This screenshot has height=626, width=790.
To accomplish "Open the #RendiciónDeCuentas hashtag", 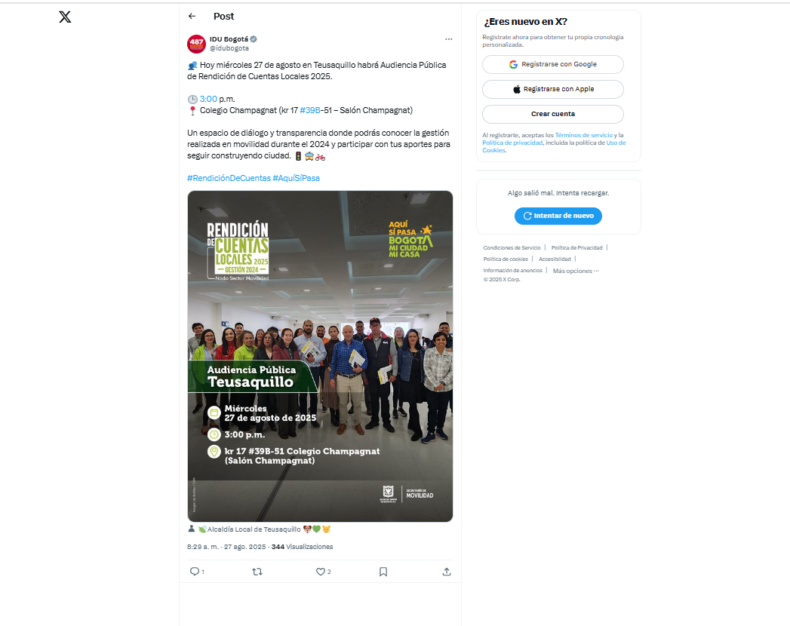I will (229, 178).
